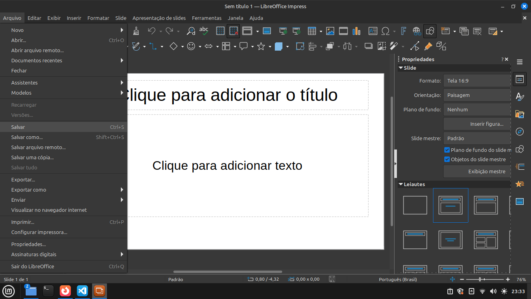
Task: Click the Clone Formatting paintbrush icon
Action: coord(136,31)
